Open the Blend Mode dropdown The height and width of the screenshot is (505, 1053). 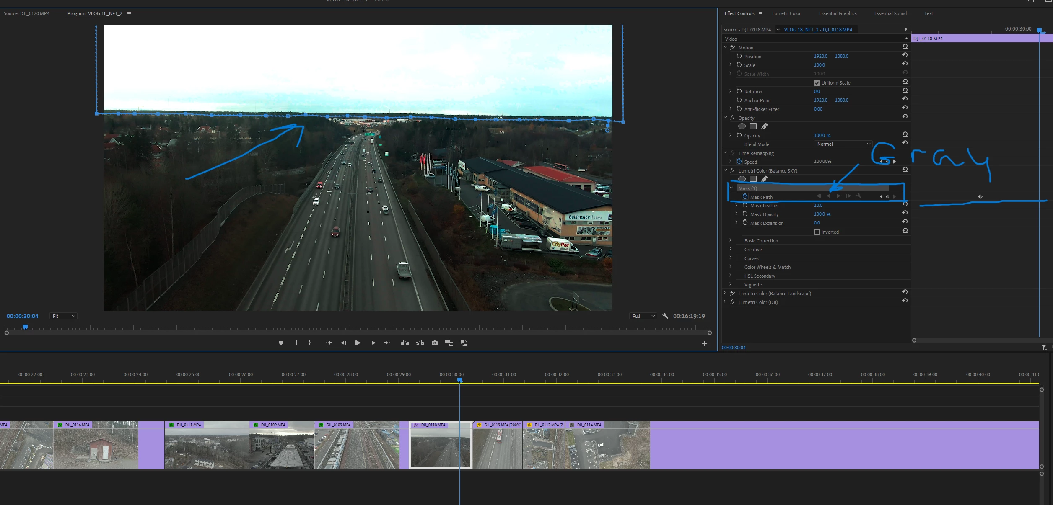pyautogui.click(x=843, y=144)
